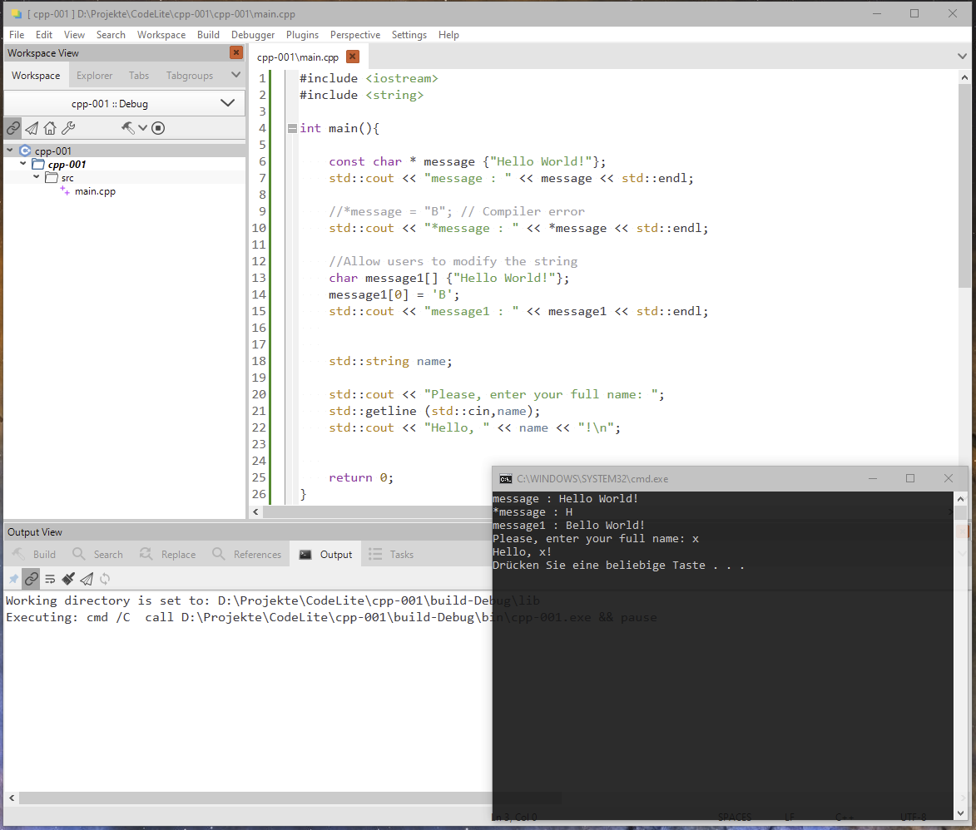Image resolution: width=976 pixels, height=830 pixels.
Task: Open the Build menu
Action: point(208,35)
